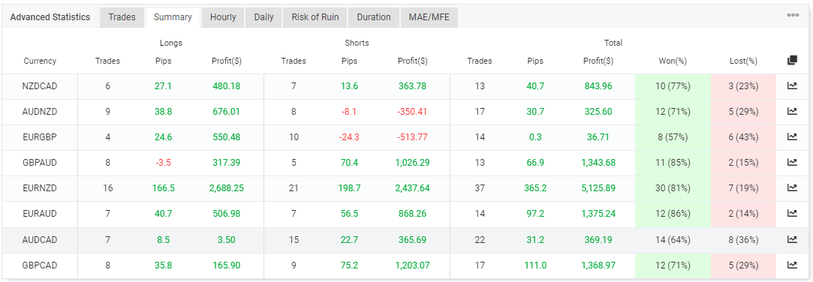Viewport: 813px width, 282px height.
Task: Open the chart icon for AUDNZD row
Action: pyautogui.click(x=792, y=112)
